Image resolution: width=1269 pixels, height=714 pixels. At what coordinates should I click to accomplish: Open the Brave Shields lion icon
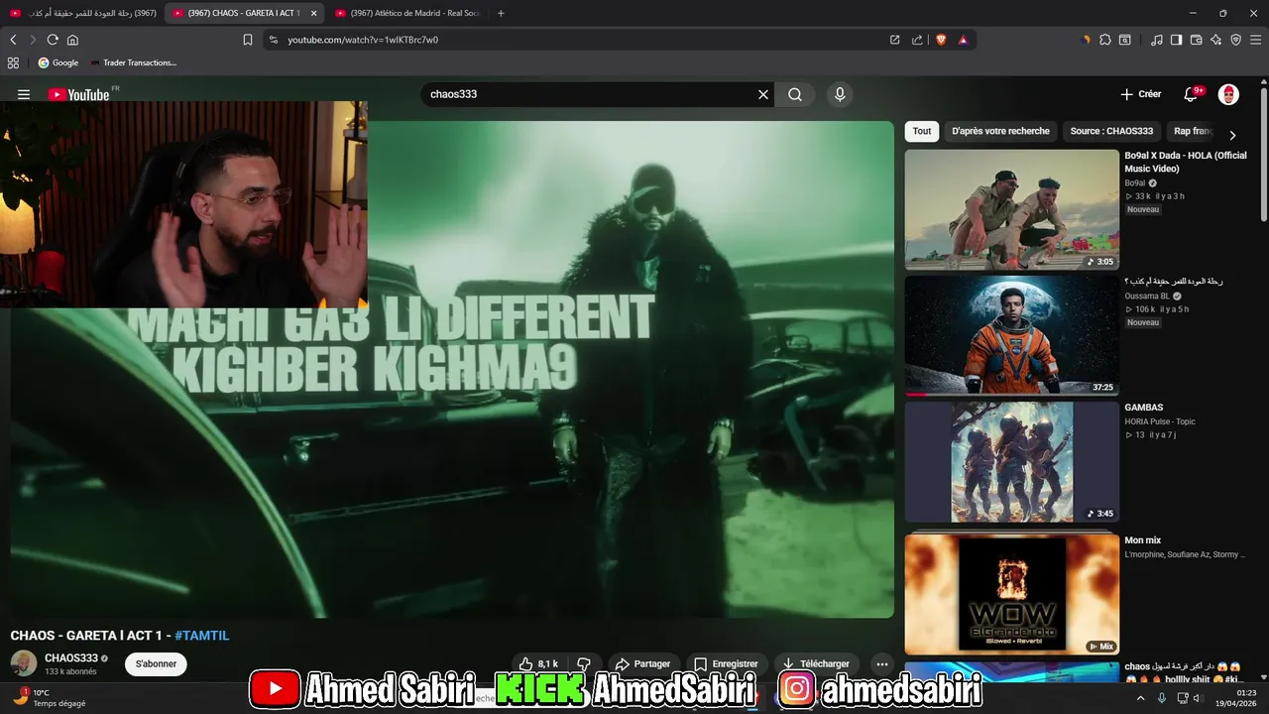coord(941,40)
